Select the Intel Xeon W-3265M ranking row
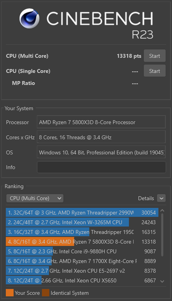 pyautogui.click(x=82, y=222)
